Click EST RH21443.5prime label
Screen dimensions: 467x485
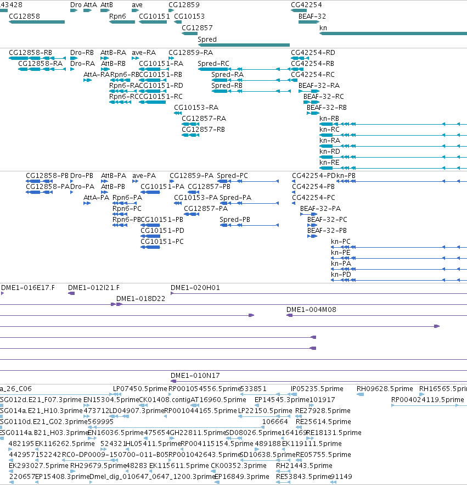pos(304,466)
